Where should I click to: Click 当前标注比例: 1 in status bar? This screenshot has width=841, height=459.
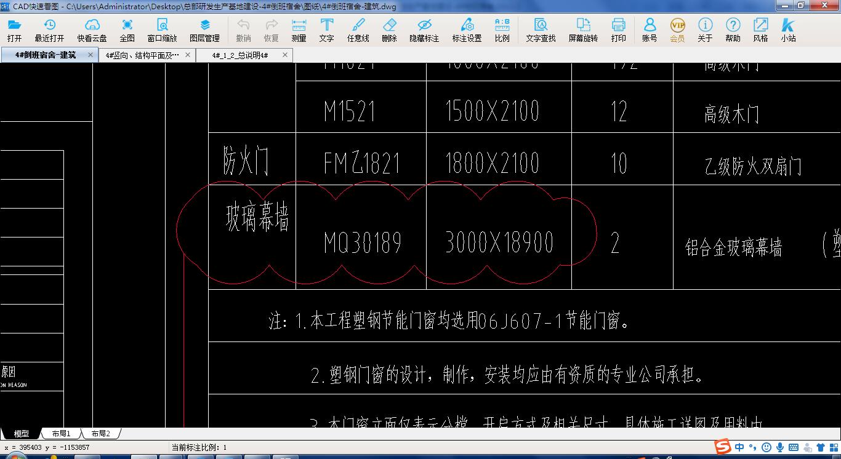199,447
